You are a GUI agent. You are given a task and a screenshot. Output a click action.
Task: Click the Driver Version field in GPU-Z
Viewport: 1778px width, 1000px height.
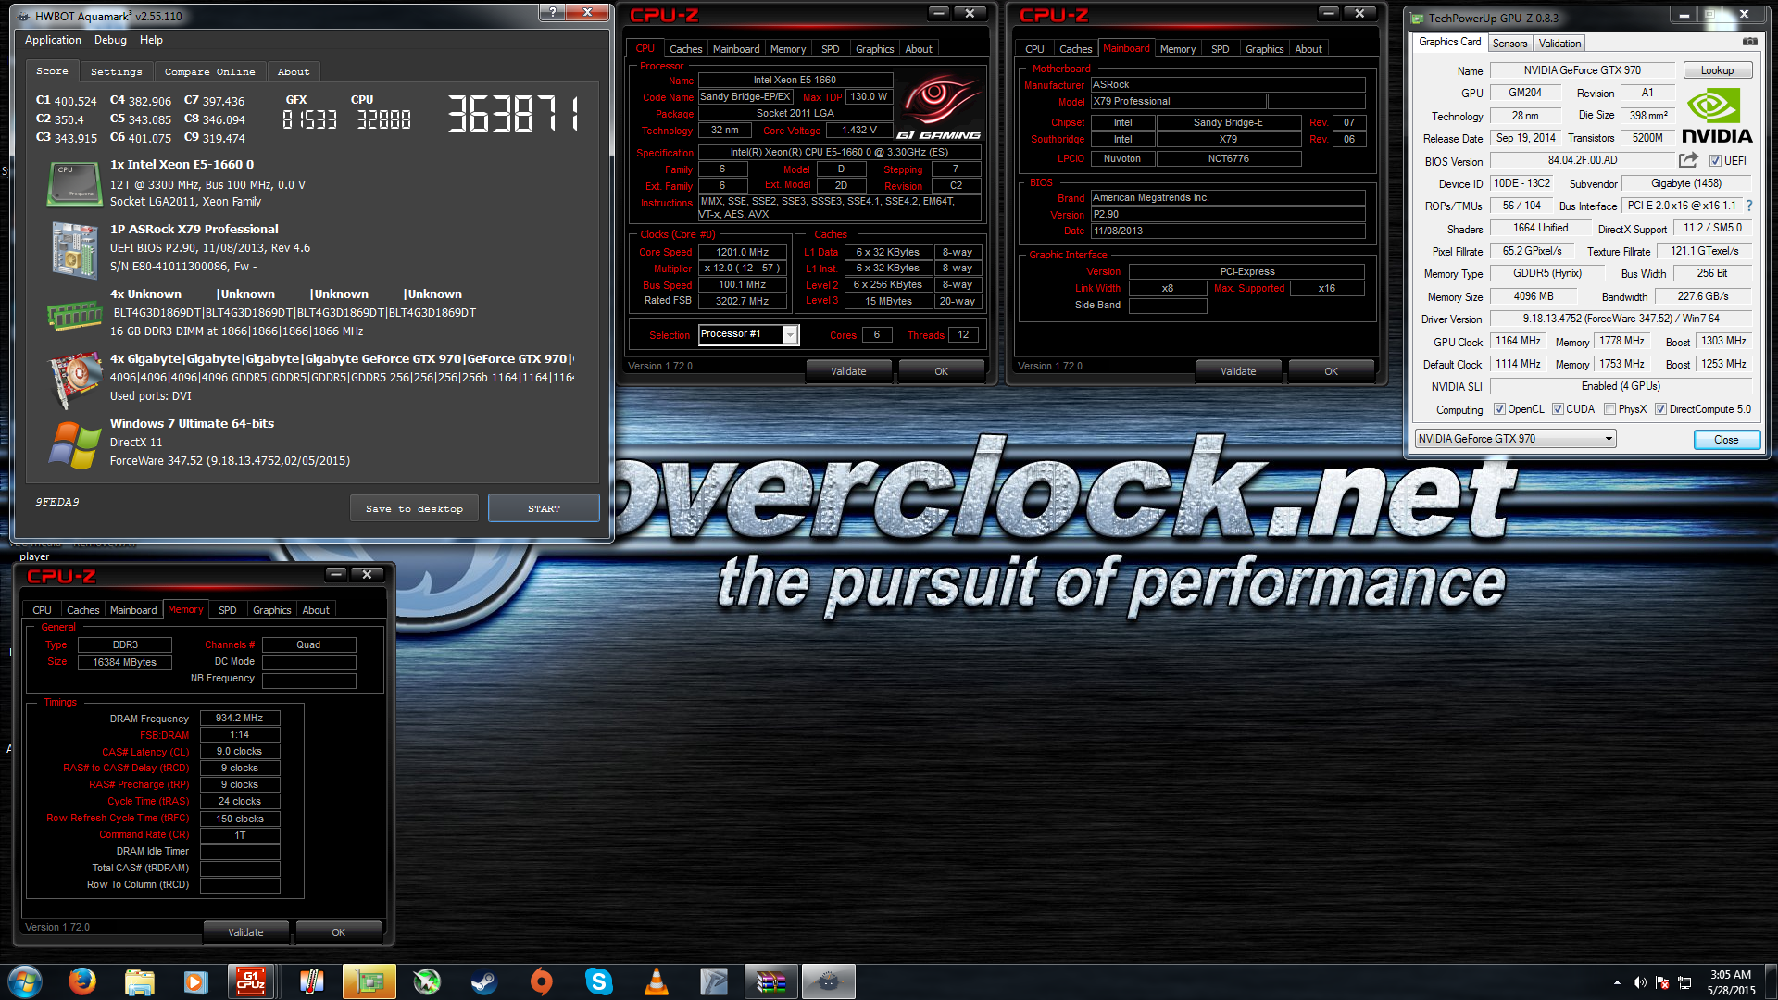point(1621,319)
